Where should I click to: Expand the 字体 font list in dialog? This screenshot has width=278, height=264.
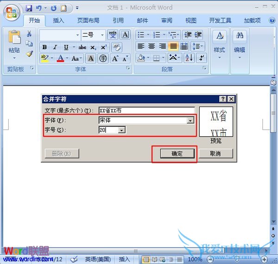tap(190, 121)
